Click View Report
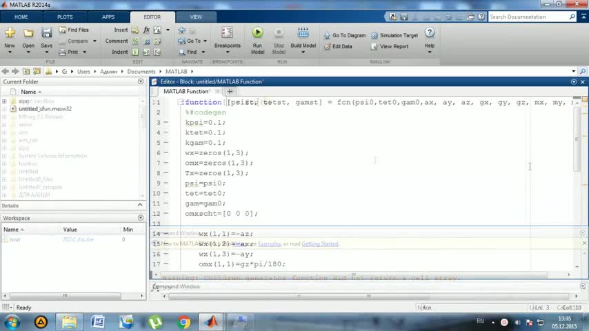589x331 pixels. point(390,47)
